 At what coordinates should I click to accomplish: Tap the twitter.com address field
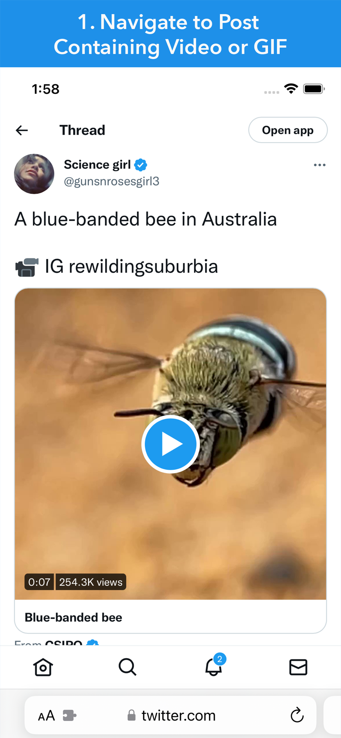[x=170, y=715]
